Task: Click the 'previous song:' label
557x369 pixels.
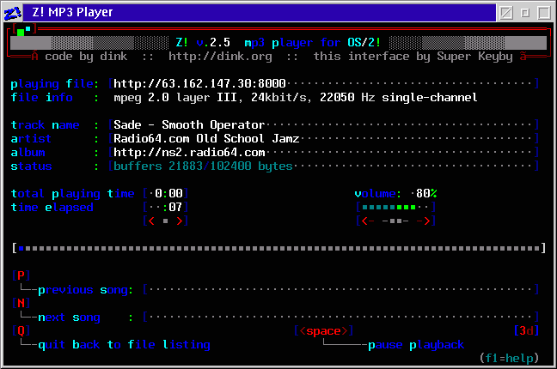Action: (x=86, y=289)
